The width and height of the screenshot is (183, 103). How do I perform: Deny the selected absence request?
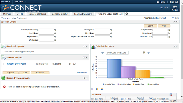(25, 72)
